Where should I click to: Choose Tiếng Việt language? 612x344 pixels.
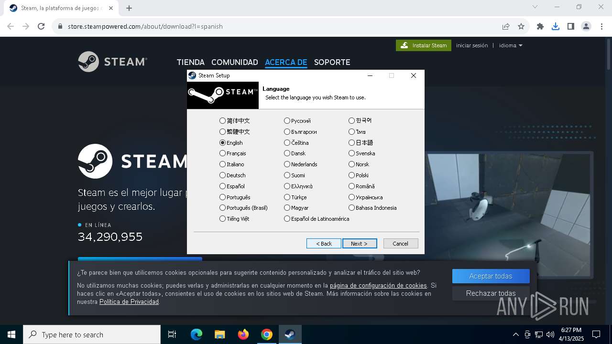pos(235,219)
